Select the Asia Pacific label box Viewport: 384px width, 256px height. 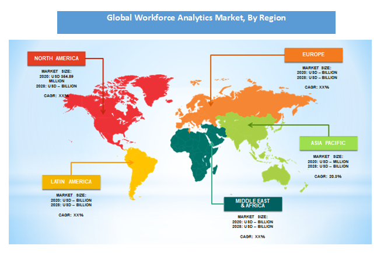tap(329, 143)
